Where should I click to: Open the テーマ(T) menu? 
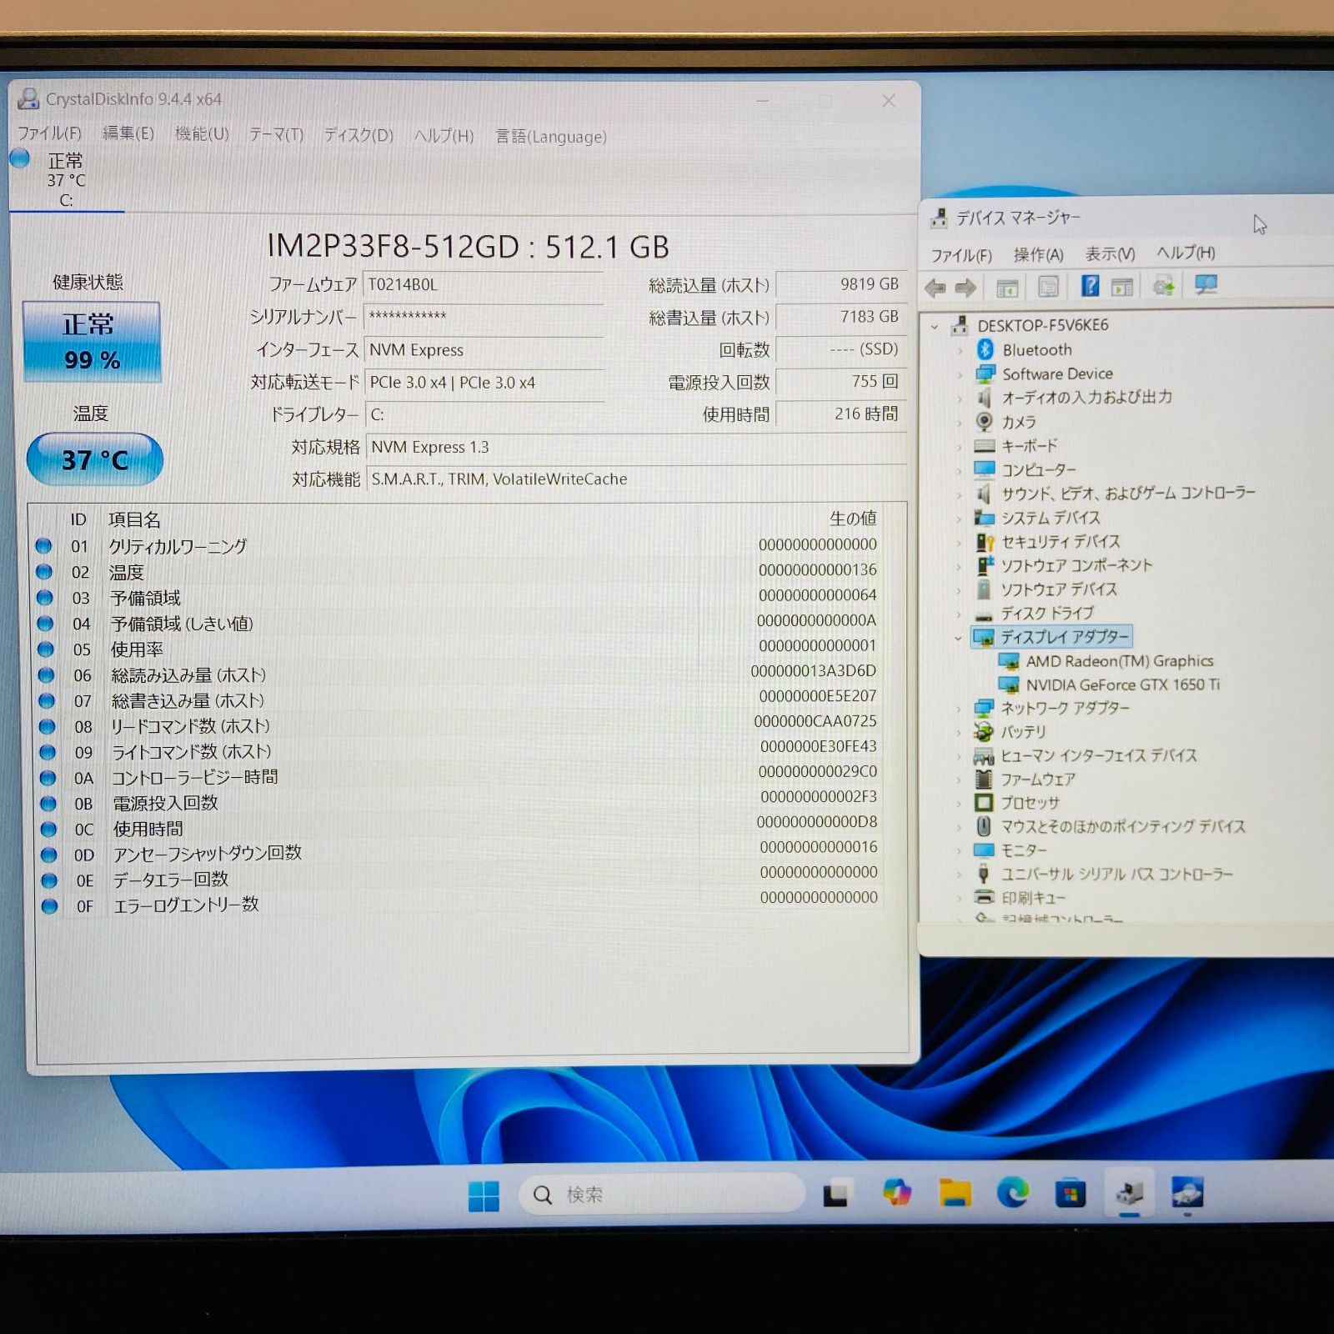coord(276,134)
